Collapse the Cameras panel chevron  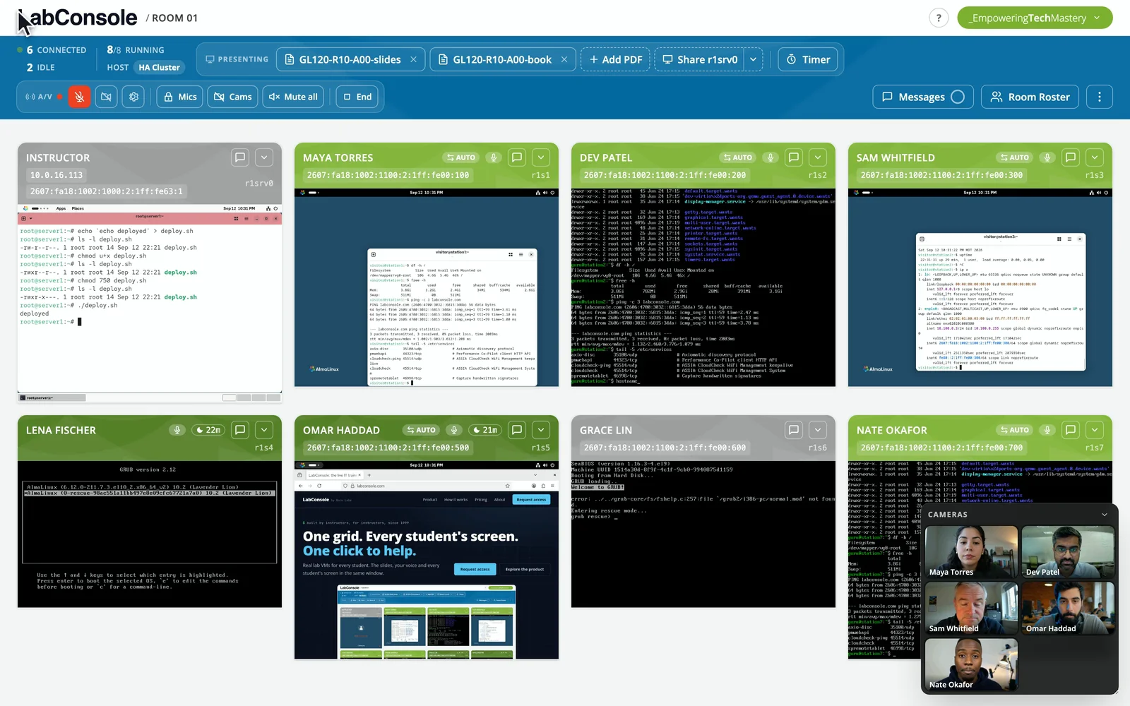pos(1105,515)
